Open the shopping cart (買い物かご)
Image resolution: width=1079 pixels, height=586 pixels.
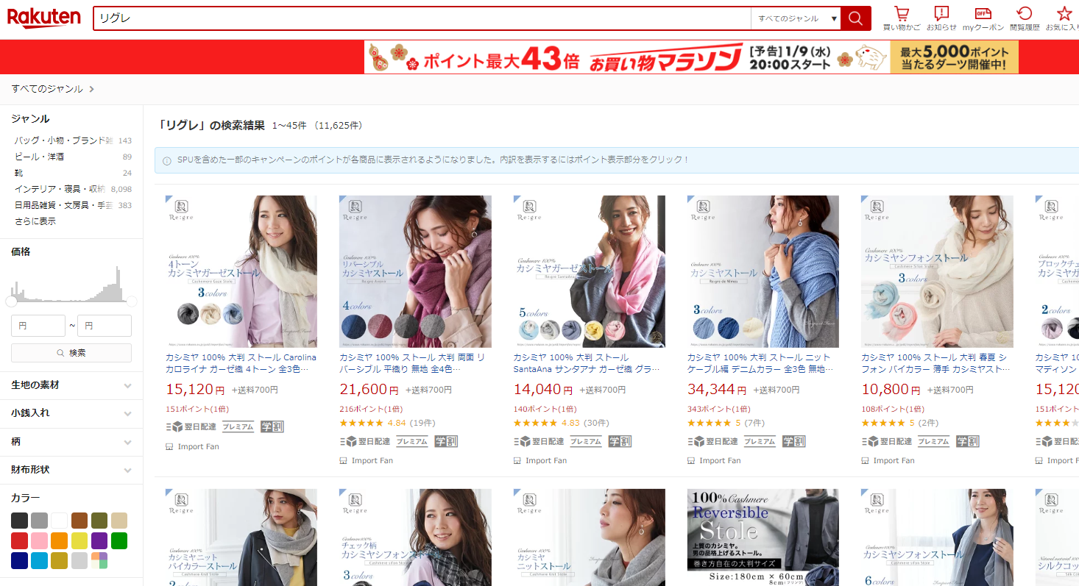(x=902, y=18)
